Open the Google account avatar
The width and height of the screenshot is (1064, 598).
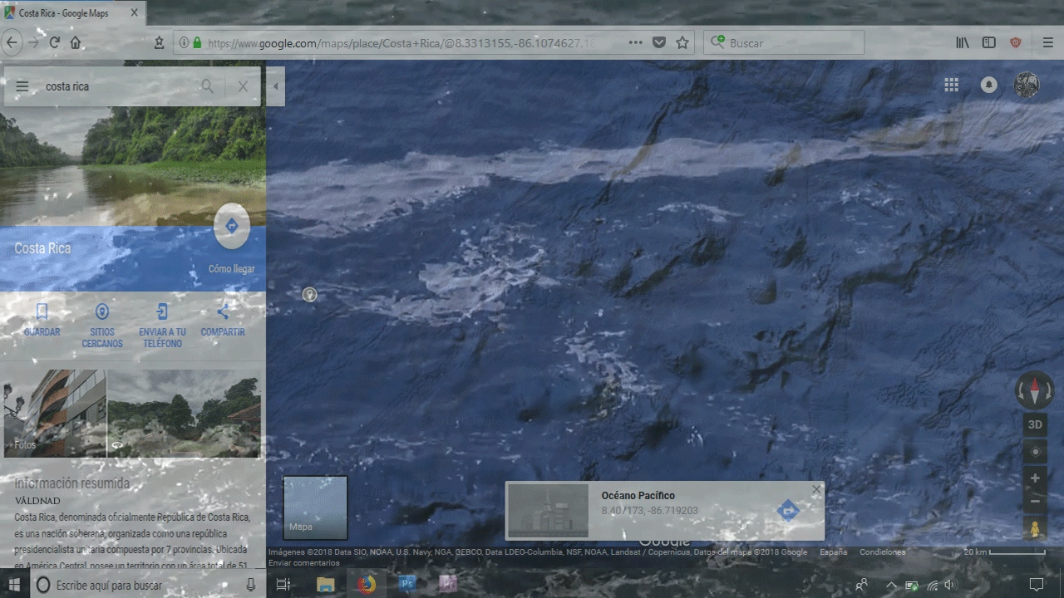coord(1027,85)
